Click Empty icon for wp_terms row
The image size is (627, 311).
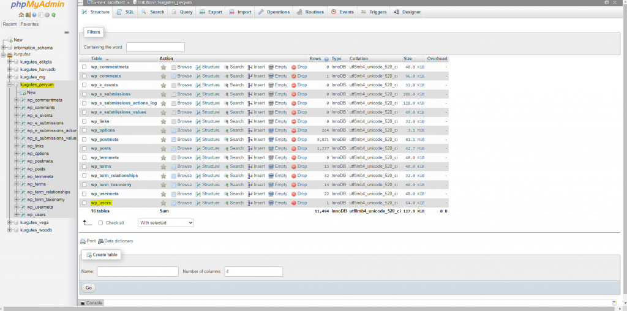[x=271, y=167]
